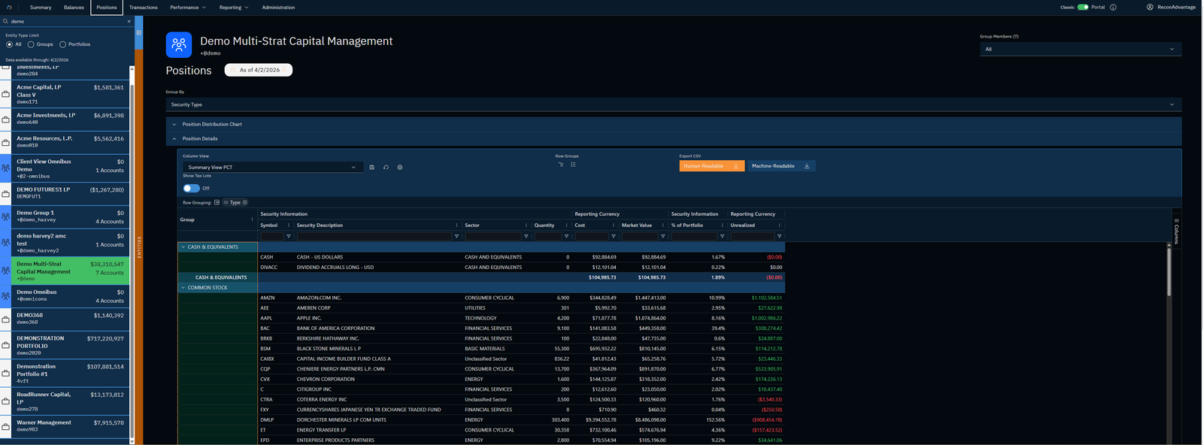Open filter for Cost column
The width and height of the screenshot is (1203, 445).
pyautogui.click(x=614, y=236)
